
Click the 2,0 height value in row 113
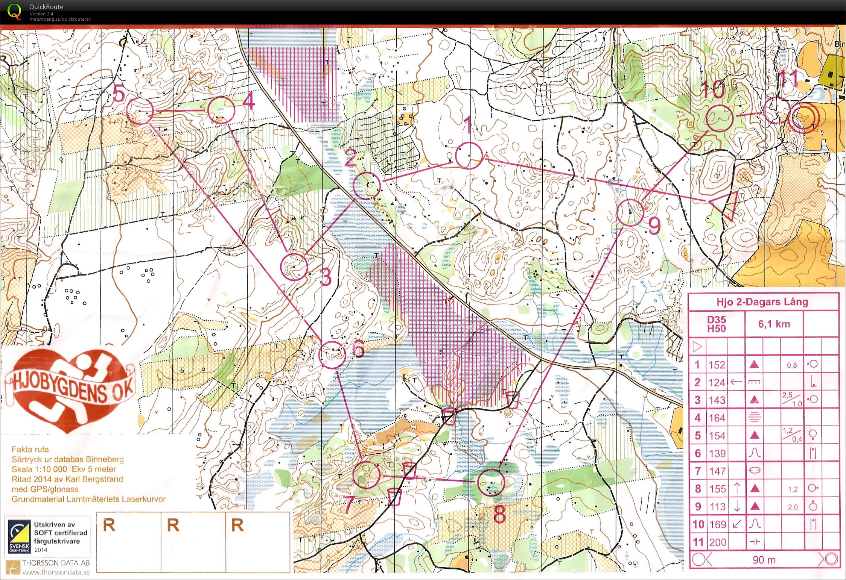point(793,507)
